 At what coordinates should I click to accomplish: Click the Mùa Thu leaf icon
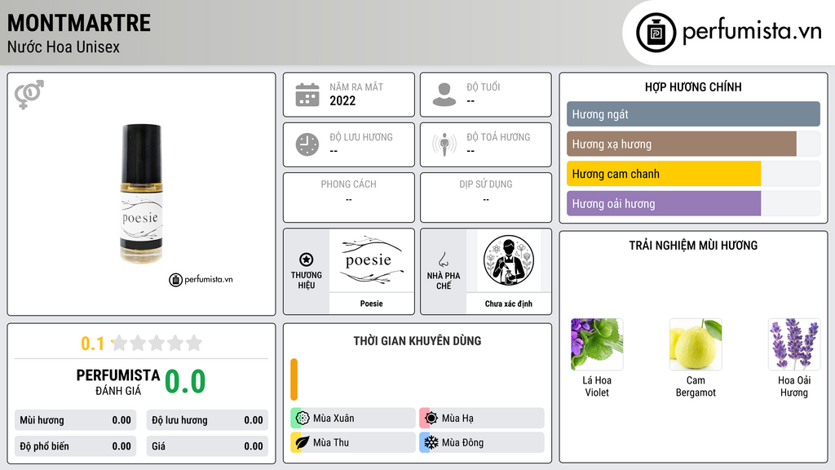coord(303,442)
